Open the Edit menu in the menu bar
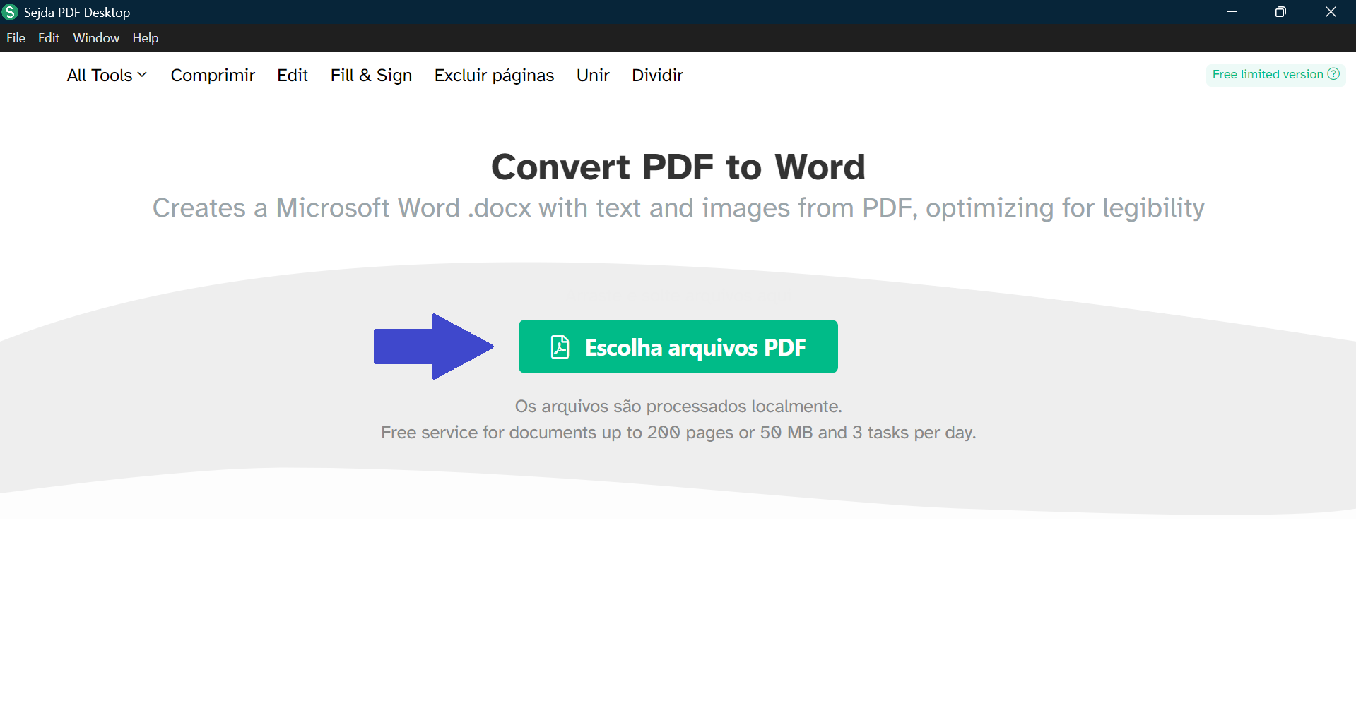The width and height of the screenshot is (1356, 710). tap(47, 38)
